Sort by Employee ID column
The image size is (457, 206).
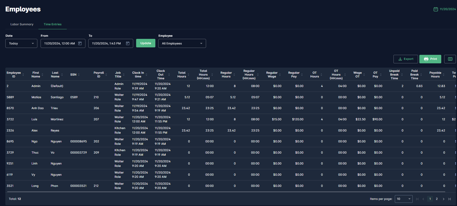(x=14, y=75)
